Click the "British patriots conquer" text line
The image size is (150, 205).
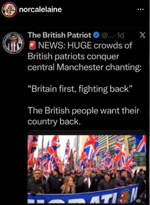click(73, 57)
